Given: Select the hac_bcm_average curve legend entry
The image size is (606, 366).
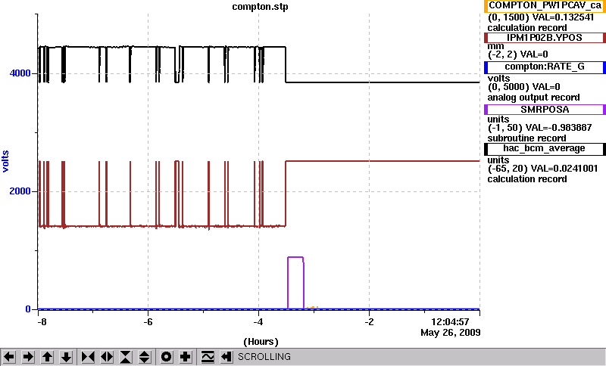Looking at the screenshot, I should coord(545,149).
